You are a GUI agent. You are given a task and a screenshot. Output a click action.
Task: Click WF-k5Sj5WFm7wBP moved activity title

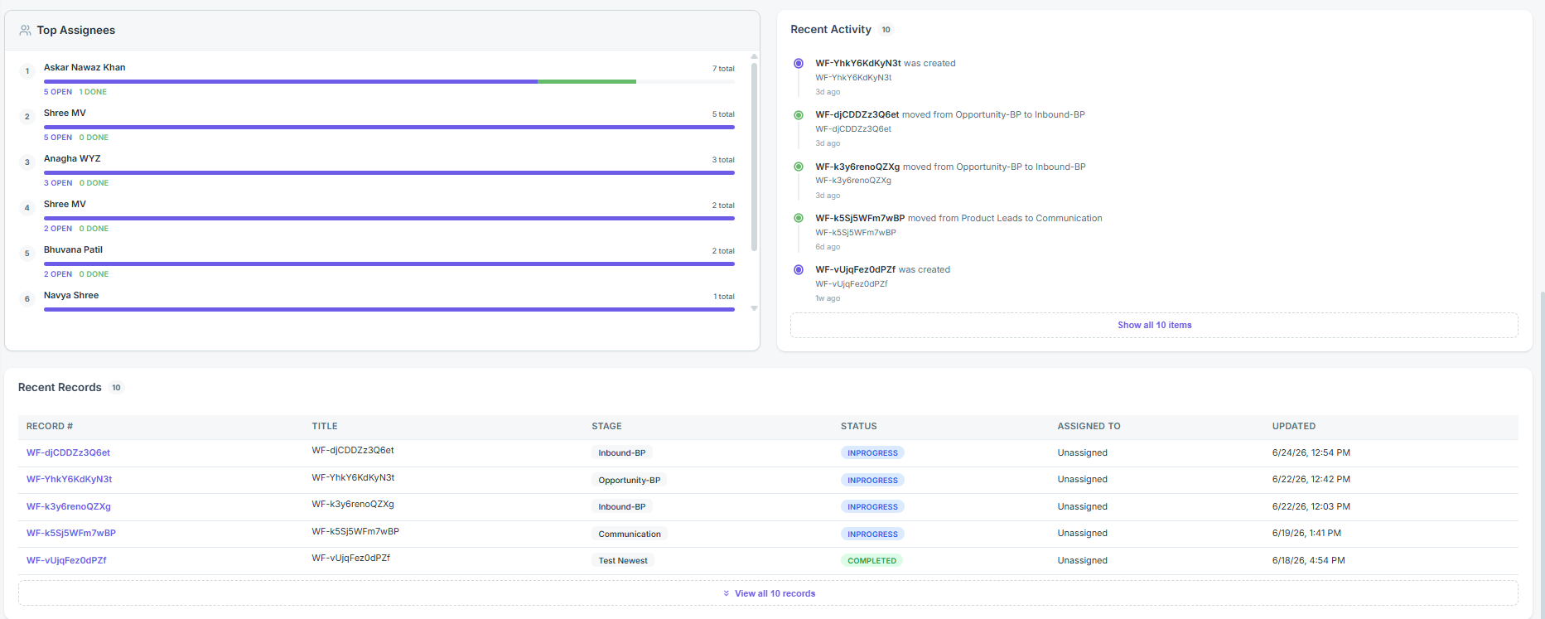[x=958, y=218]
